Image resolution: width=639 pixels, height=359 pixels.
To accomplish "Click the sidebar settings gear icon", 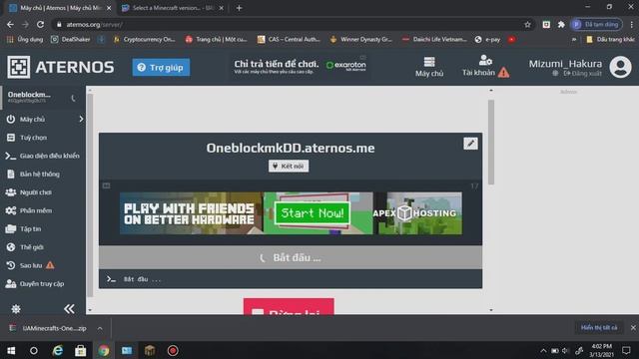I will click(16, 309).
